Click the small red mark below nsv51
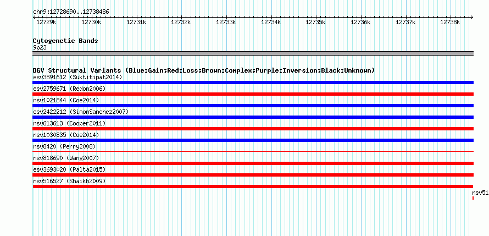 click(x=473, y=198)
